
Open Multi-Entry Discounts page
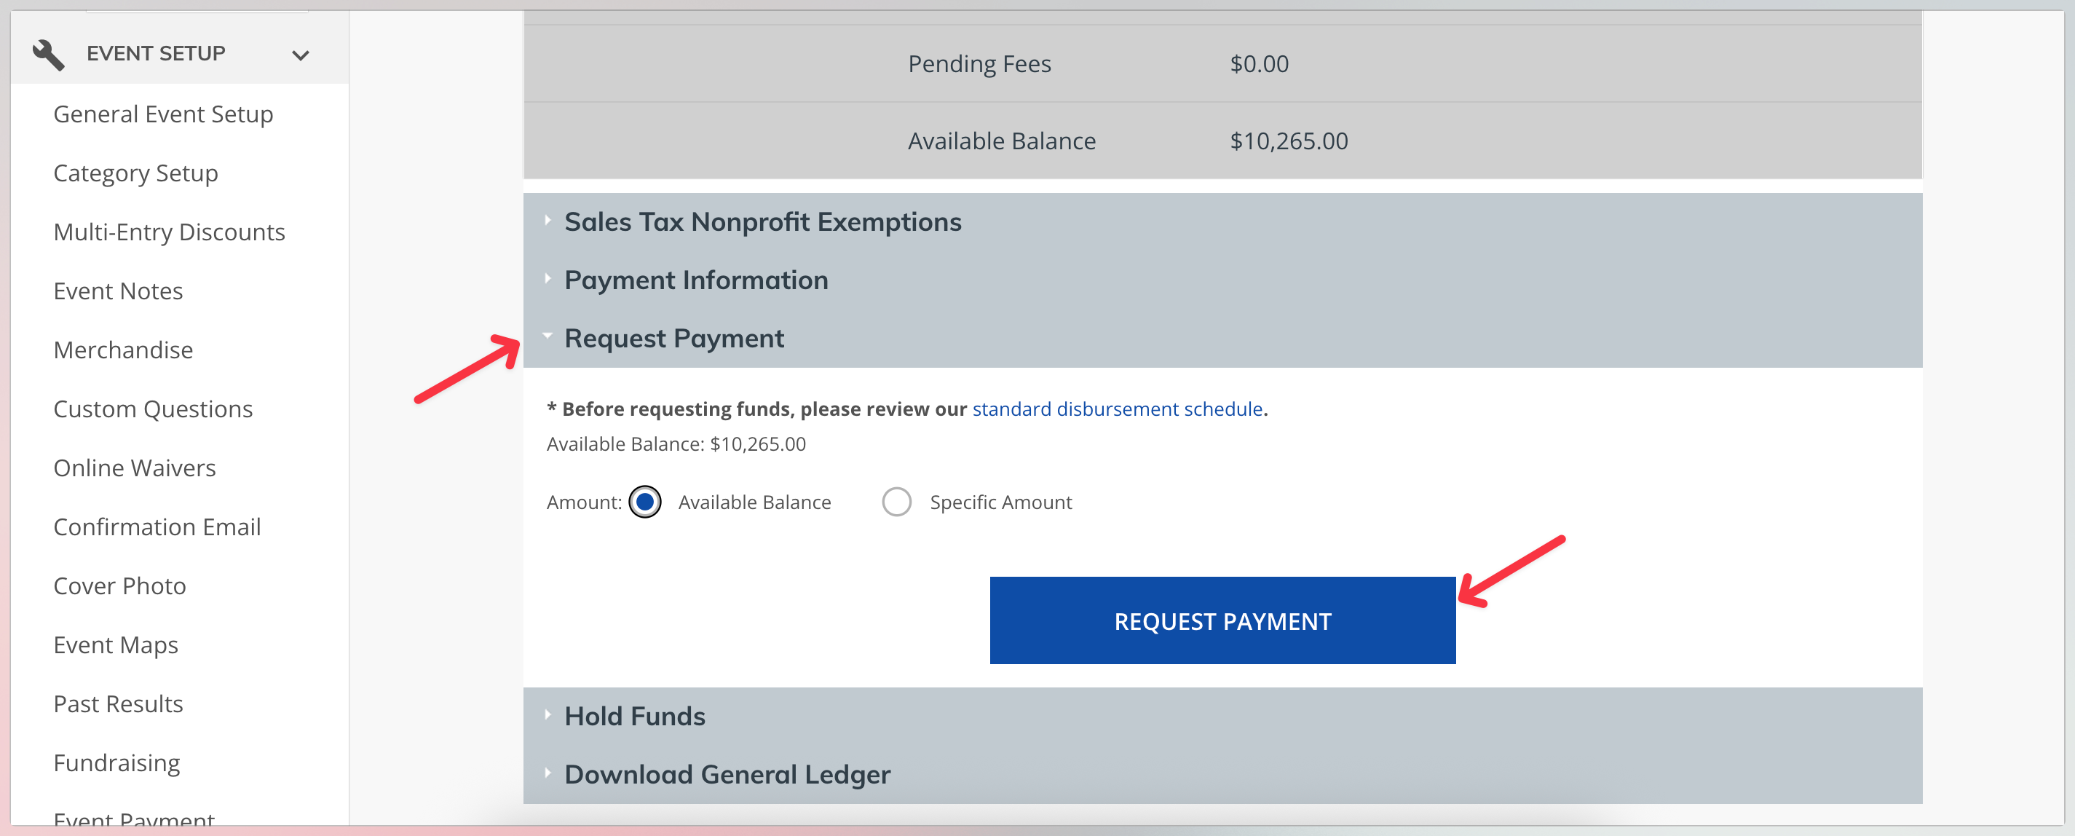[169, 232]
